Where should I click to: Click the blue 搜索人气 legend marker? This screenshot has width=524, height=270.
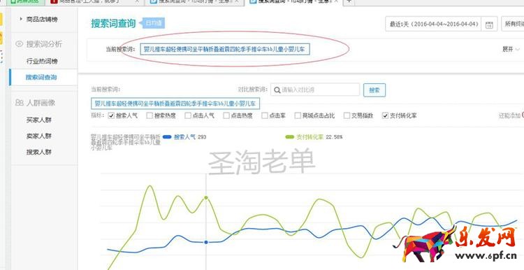pyautogui.click(x=167, y=137)
